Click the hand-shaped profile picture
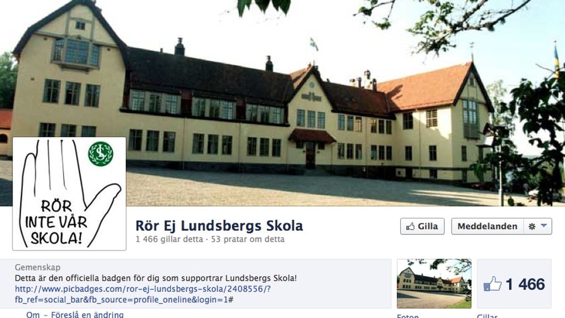 (x=69, y=194)
